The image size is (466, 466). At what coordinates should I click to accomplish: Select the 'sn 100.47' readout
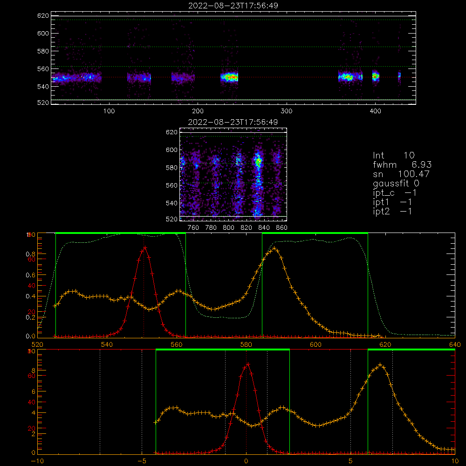point(401,174)
